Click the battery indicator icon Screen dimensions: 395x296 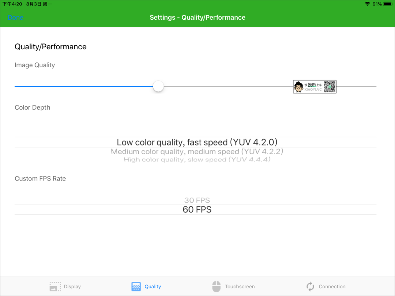tap(388, 4)
